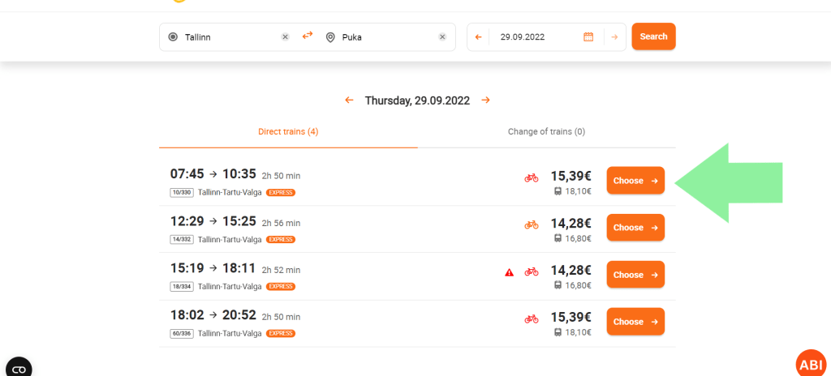Select the Direct trains (4) tab

(x=288, y=131)
